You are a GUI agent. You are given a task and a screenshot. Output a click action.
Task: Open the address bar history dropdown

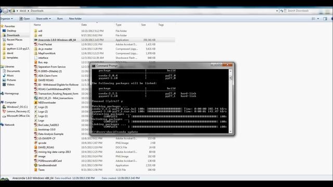tap(277, 11)
